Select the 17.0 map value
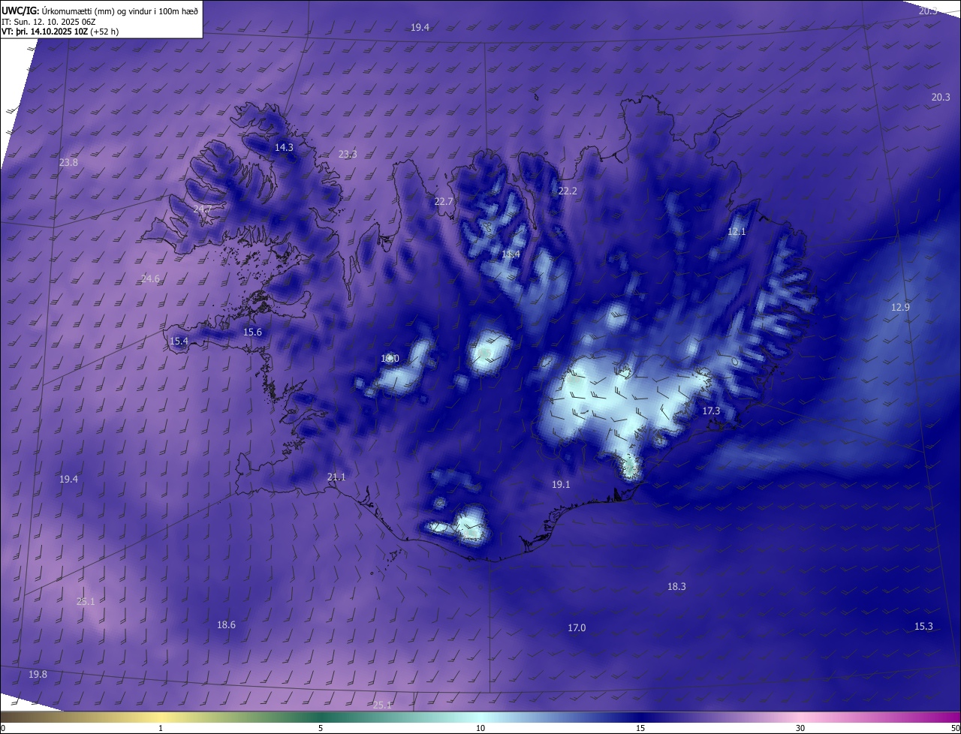961x734 pixels. 577,628
